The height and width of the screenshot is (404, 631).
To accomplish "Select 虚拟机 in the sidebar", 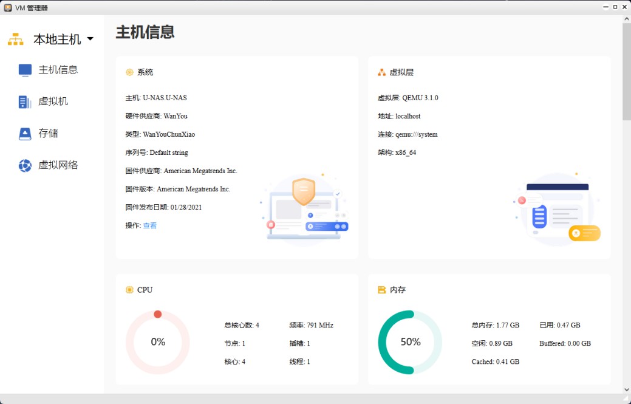I will click(53, 101).
